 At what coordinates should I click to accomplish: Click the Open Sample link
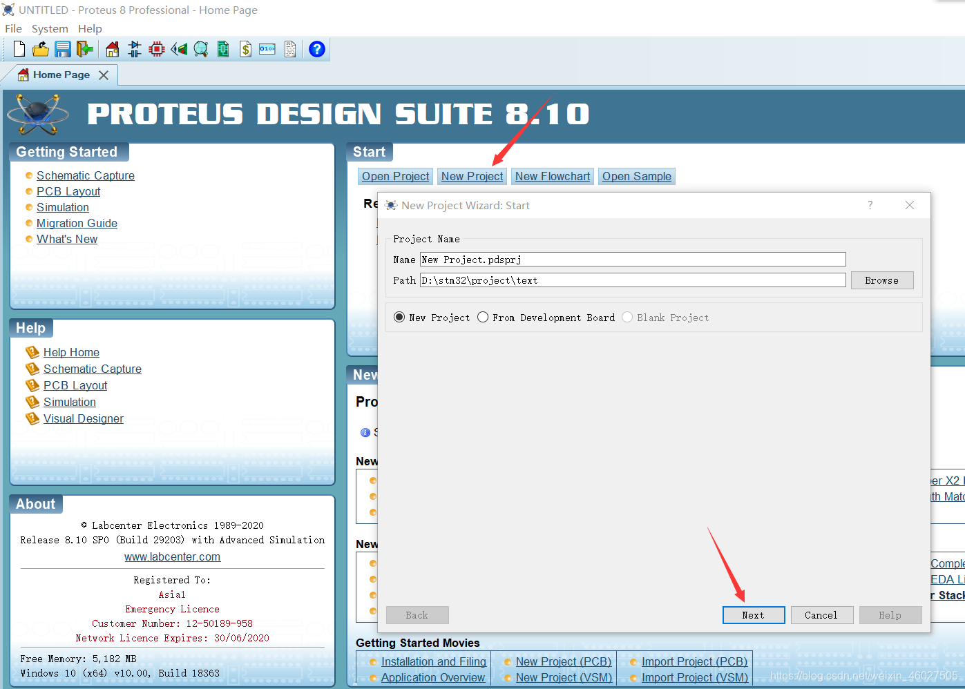pyautogui.click(x=637, y=176)
